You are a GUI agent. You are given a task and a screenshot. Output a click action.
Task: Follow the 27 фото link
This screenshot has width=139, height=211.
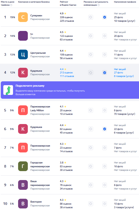(x=119, y=73)
